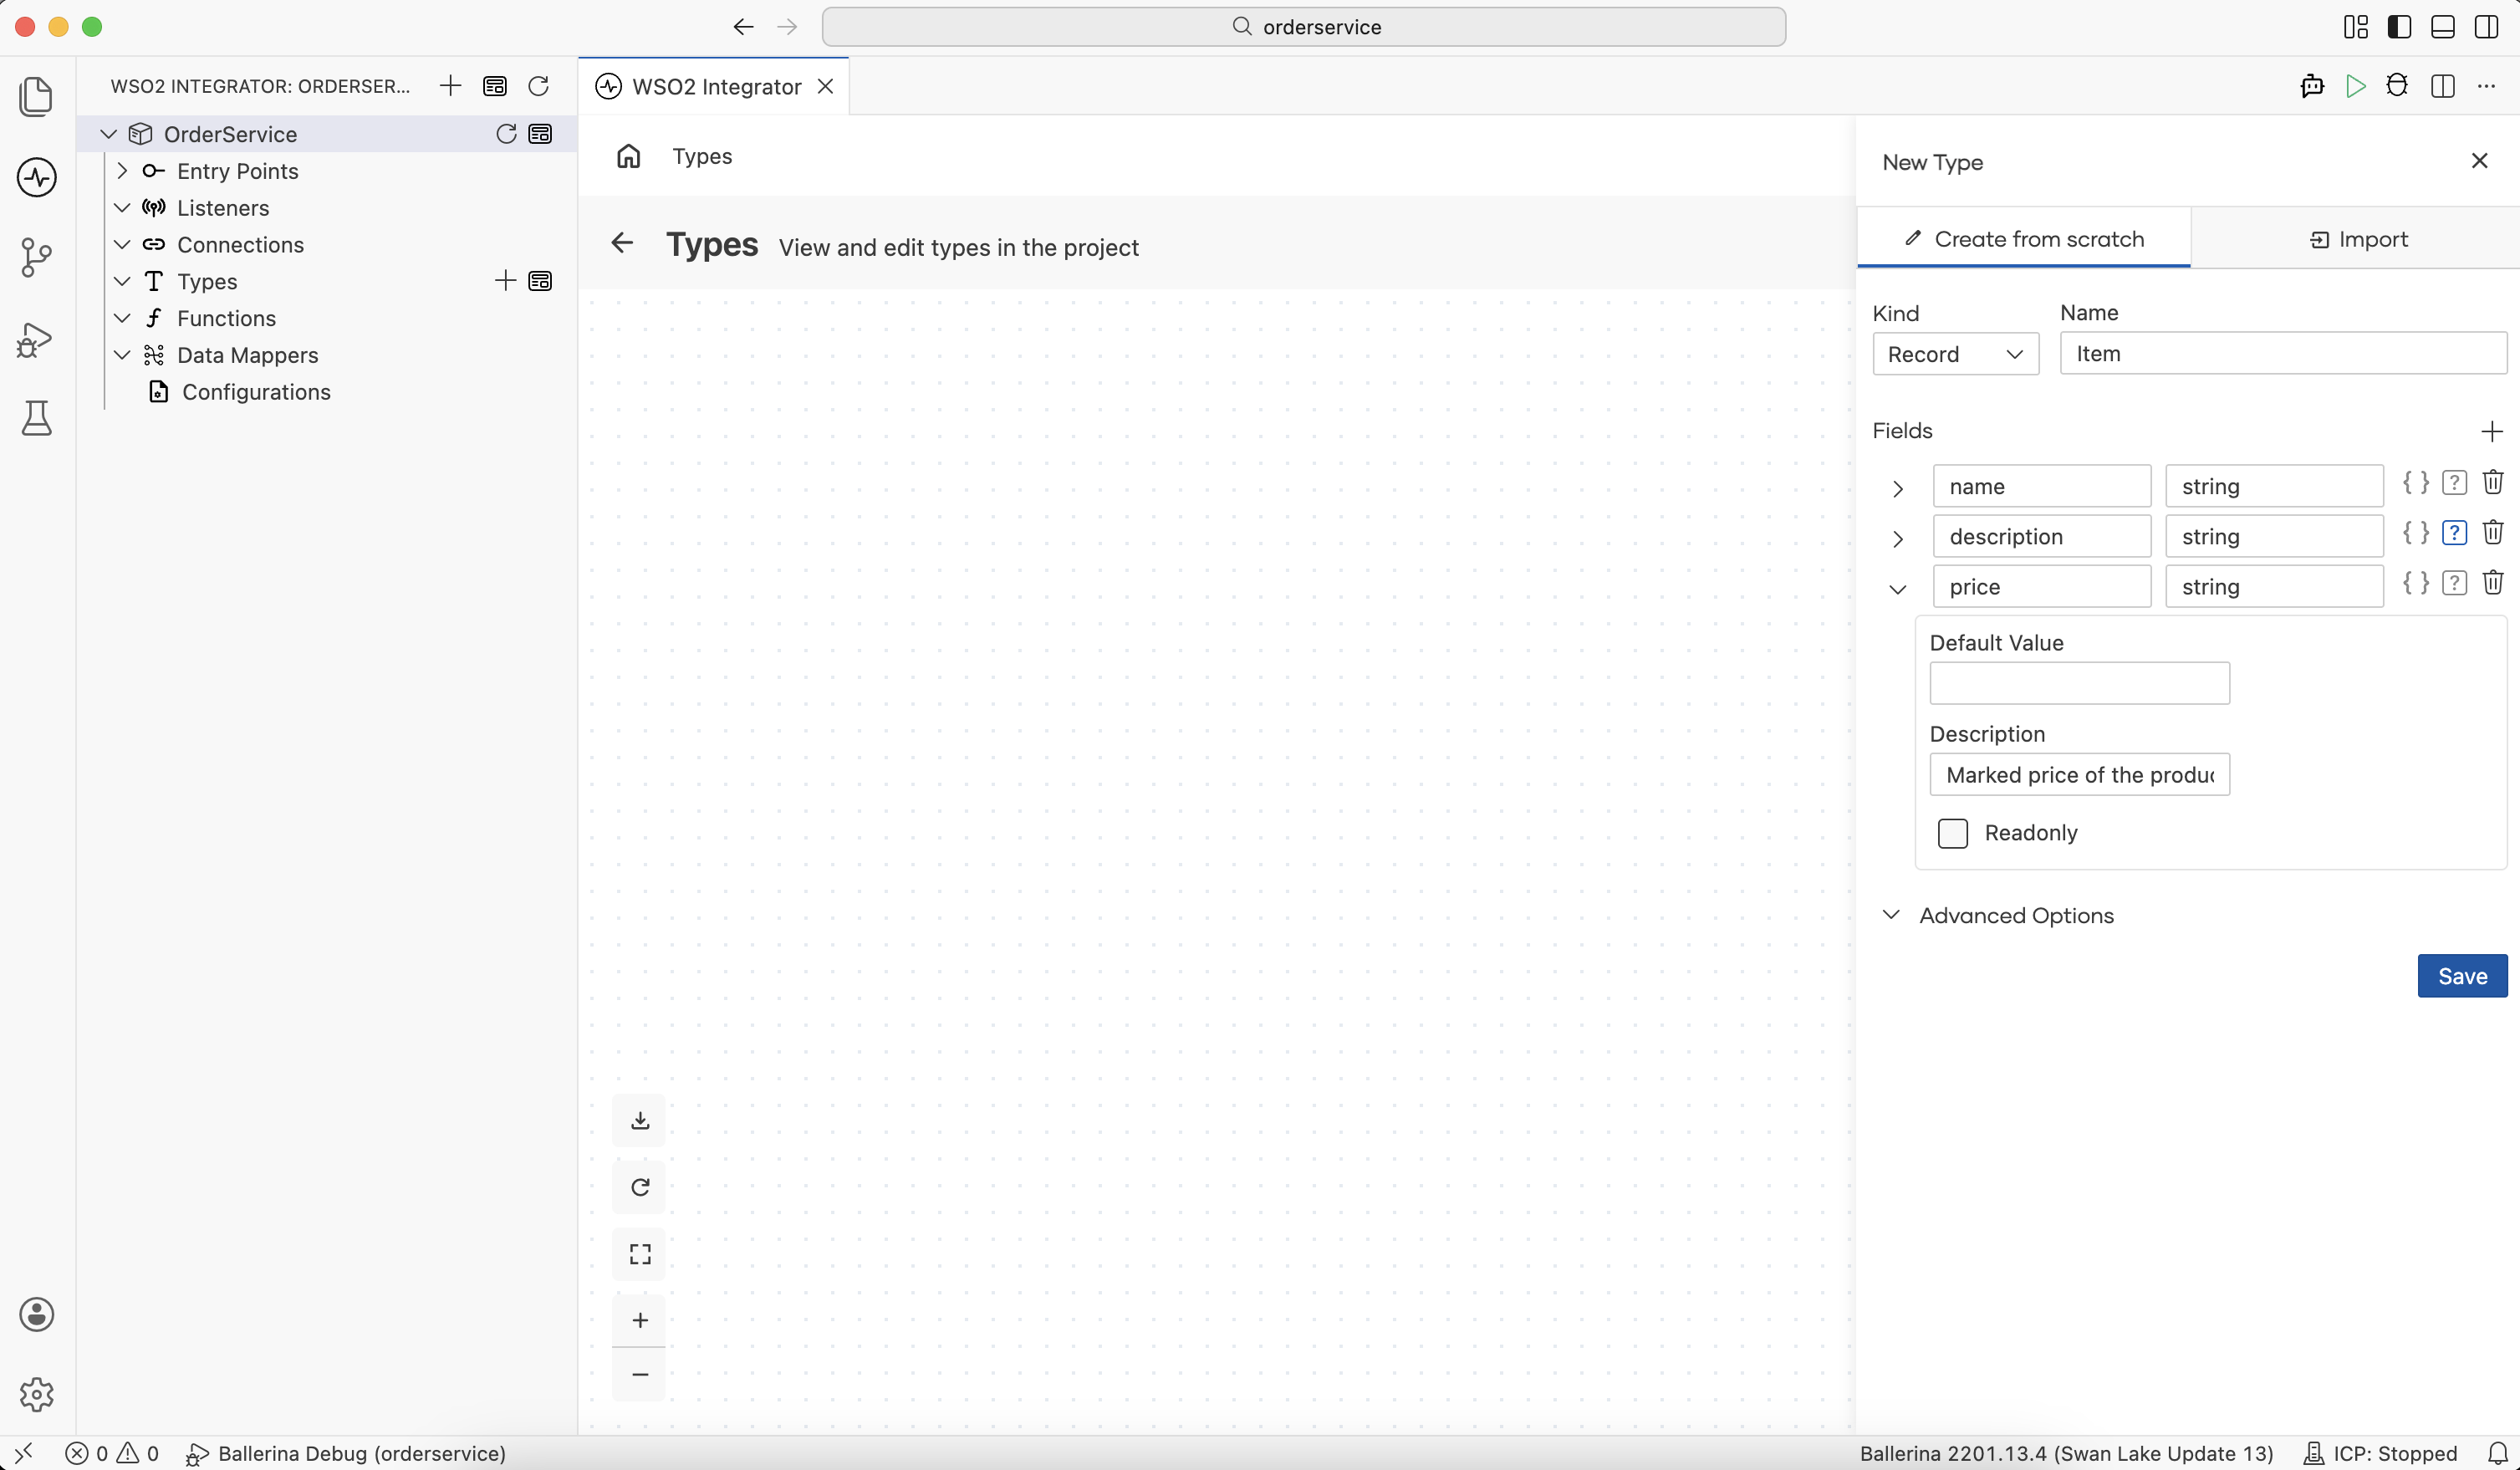
Task: Switch to Create from scratch tab
Action: (2023, 239)
